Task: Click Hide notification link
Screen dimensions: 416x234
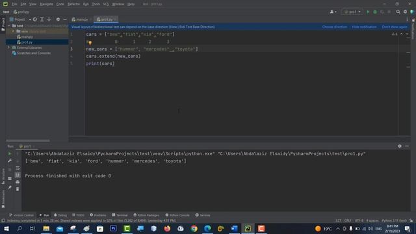Action: (364, 27)
